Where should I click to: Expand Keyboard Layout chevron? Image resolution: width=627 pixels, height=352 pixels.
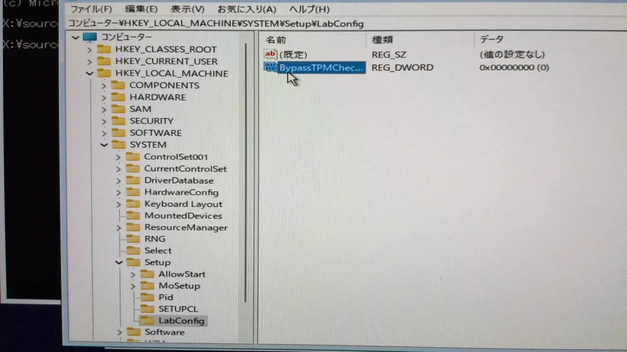tap(118, 204)
